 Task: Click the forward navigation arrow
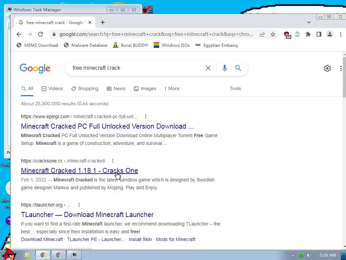pyautogui.click(x=30, y=34)
